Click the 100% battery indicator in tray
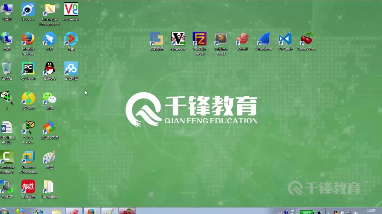The image size is (382, 214). click(306, 212)
